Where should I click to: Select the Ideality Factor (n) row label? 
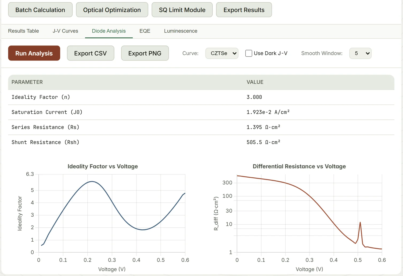pyautogui.click(x=41, y=97)
